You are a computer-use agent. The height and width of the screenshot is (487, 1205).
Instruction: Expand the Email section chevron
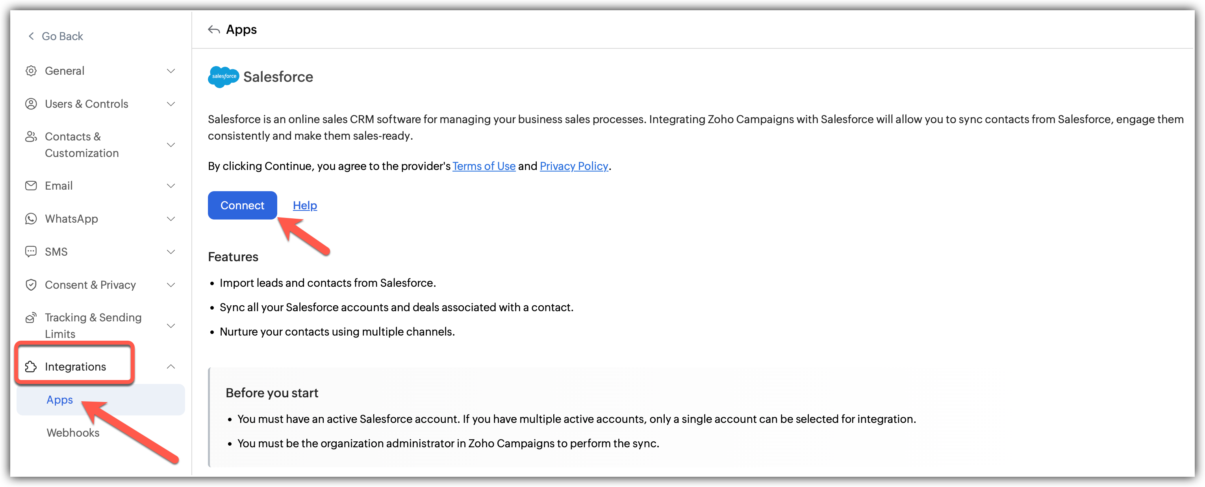tap(171, 186)
